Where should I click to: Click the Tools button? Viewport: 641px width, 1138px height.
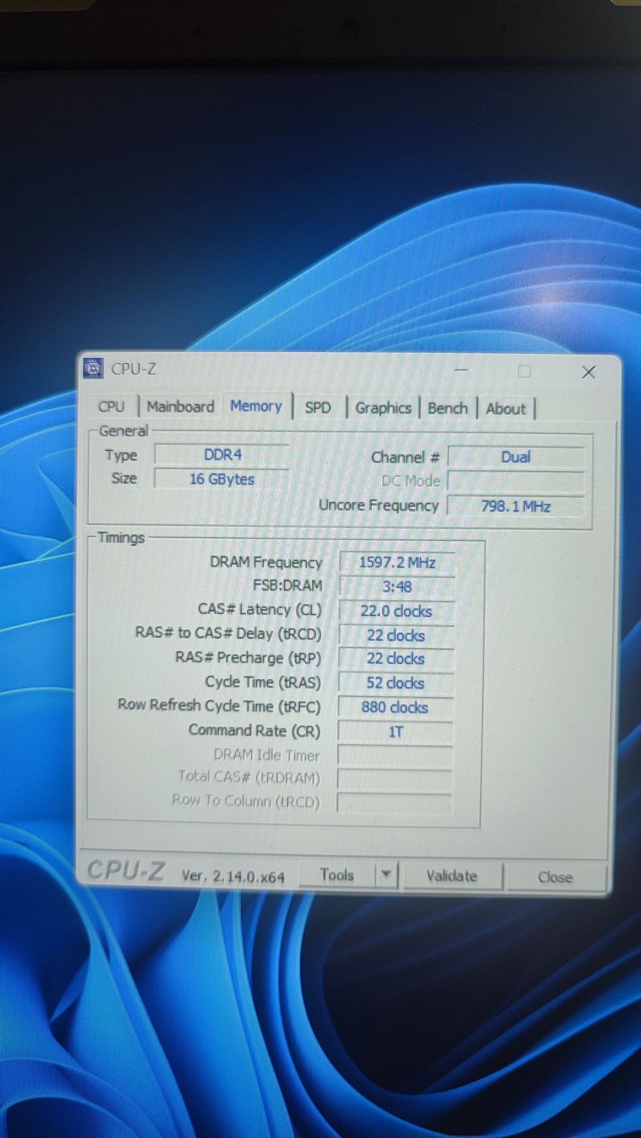[x=337, y=875]
